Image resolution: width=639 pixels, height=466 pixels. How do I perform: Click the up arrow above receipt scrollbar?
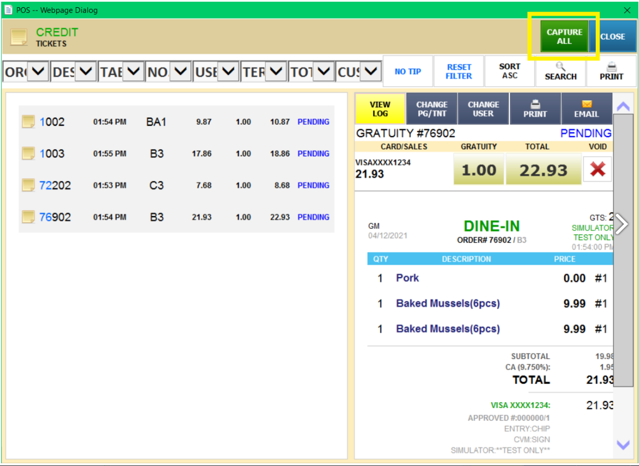click(x=623, y=106)
